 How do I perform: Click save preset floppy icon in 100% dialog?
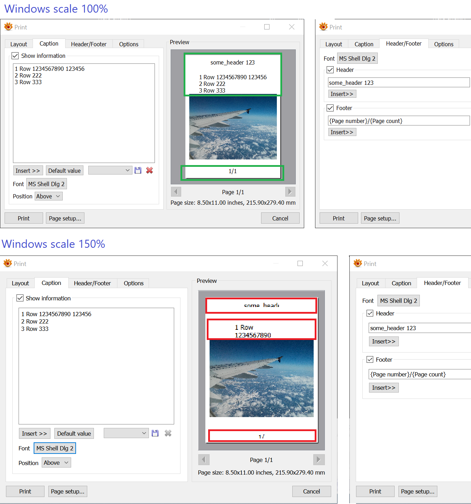tap(138, 170)
